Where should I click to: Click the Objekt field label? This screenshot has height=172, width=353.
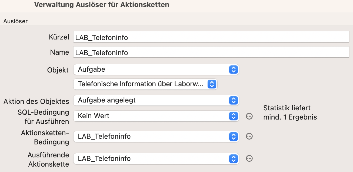[58, 70]
